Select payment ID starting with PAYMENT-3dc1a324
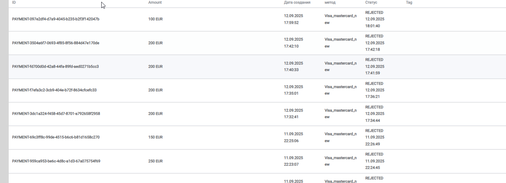The height and width of the screenshot is (183, 506). tap(56, 114)
